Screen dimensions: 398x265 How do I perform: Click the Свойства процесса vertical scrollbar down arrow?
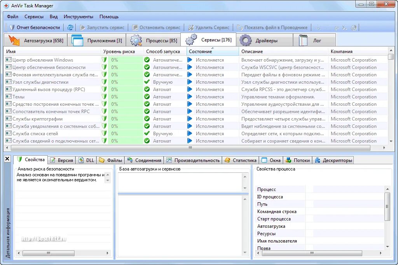[388, 246]
